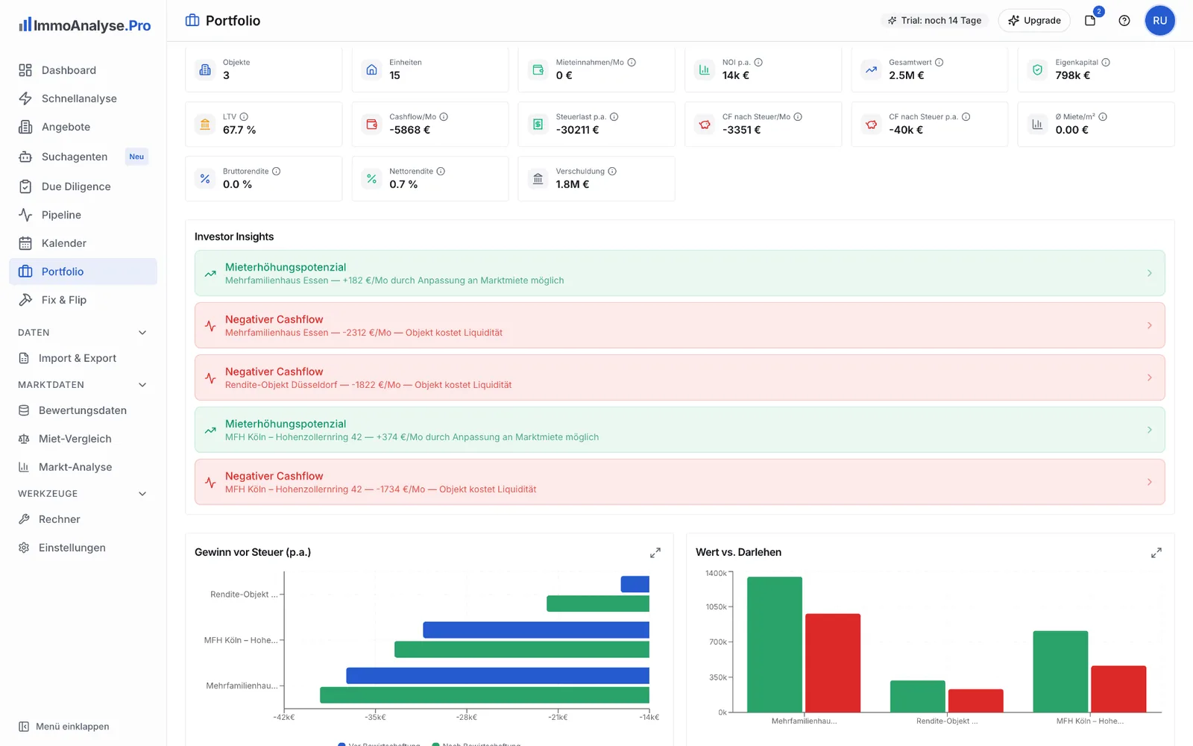Show info tooltip for Bruttorendite
The height and width of the screenshot is (746, 1193).
tap(276, 172)
